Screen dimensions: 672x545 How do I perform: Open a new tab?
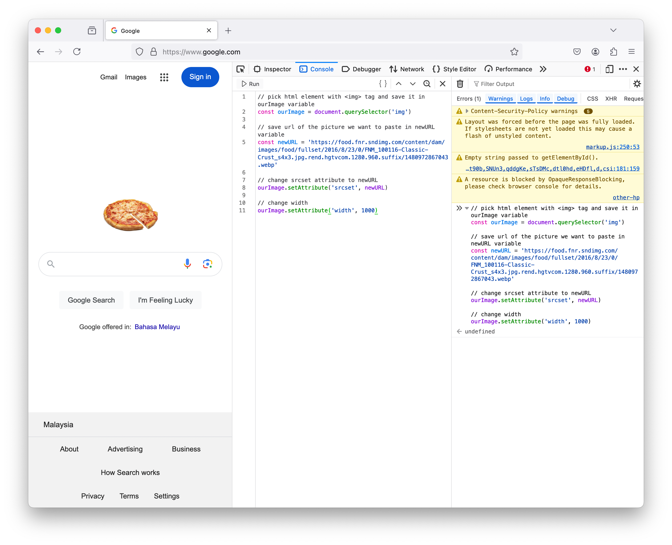pyautogui.click(x=228, y=30)
